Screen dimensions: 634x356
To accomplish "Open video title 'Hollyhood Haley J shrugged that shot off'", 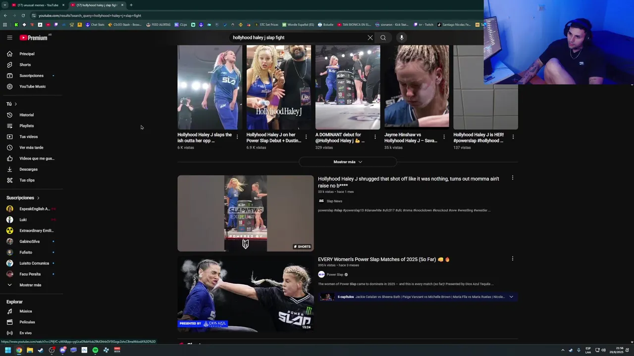I will click(x=408, y=182).
